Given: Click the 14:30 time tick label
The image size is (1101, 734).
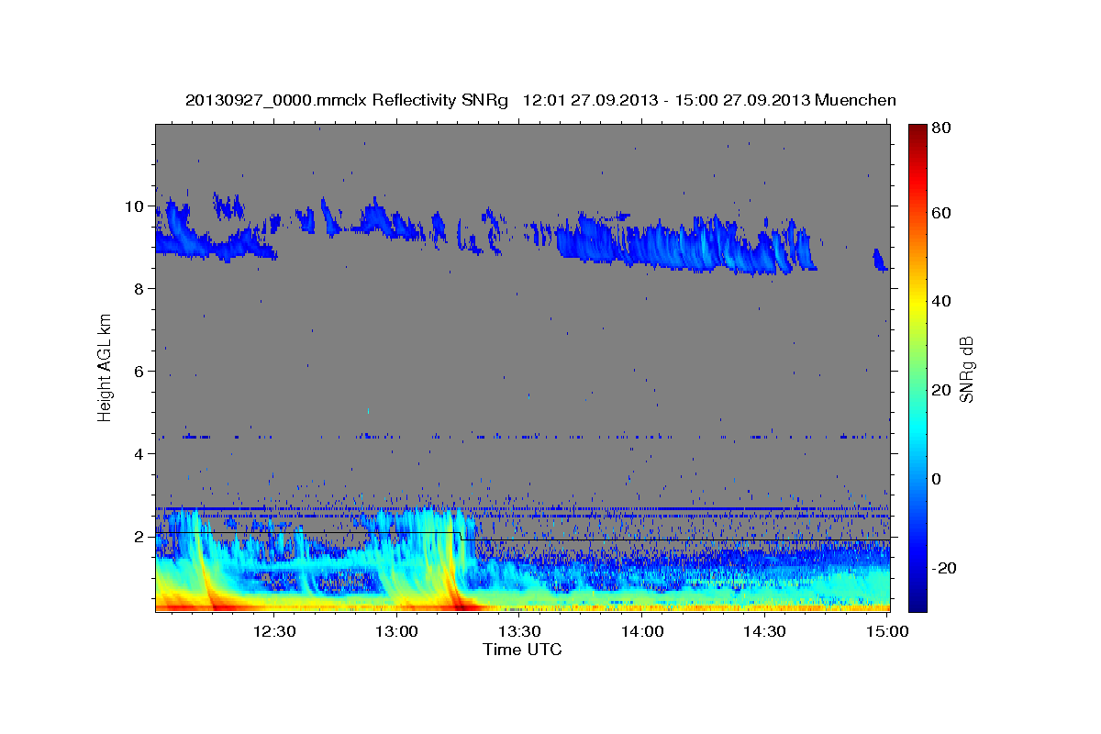Looking at the screenshot, I should (x=764, y=631).
